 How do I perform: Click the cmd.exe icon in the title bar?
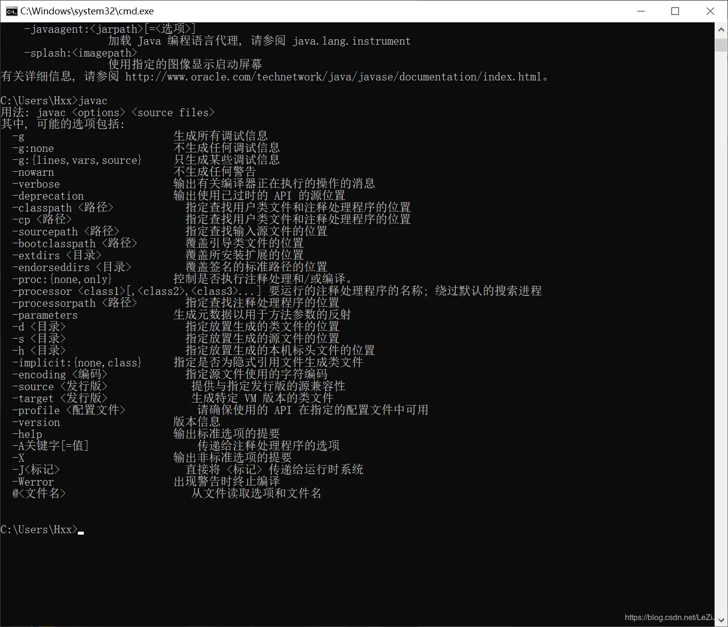(11, 11)
